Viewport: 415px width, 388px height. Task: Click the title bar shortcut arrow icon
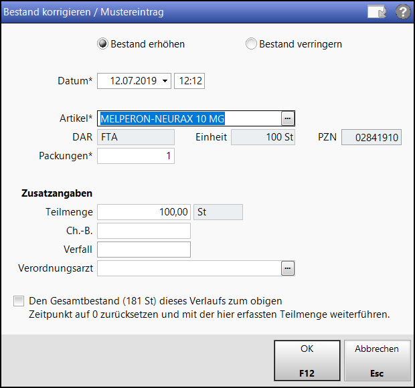pos(377,12)
